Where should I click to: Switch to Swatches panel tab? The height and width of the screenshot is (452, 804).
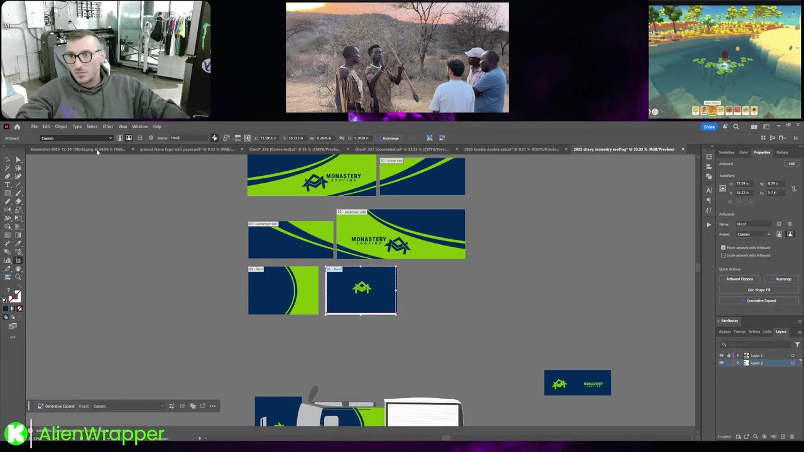[726, 153]
